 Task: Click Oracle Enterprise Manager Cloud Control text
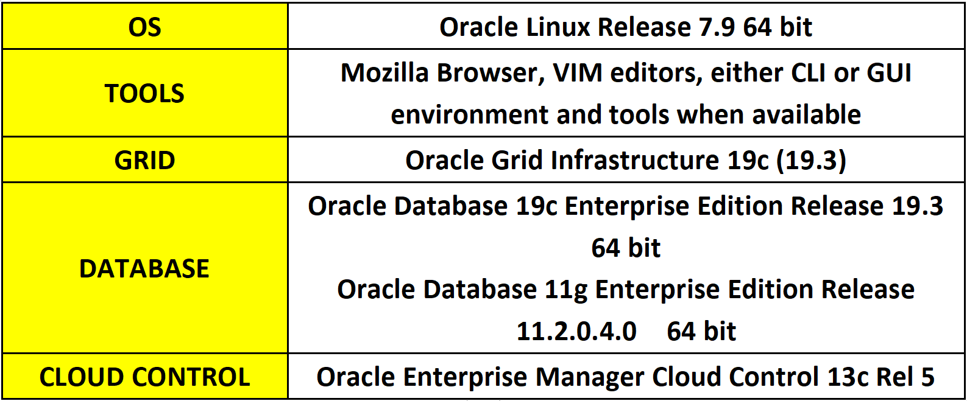[567, 377]
